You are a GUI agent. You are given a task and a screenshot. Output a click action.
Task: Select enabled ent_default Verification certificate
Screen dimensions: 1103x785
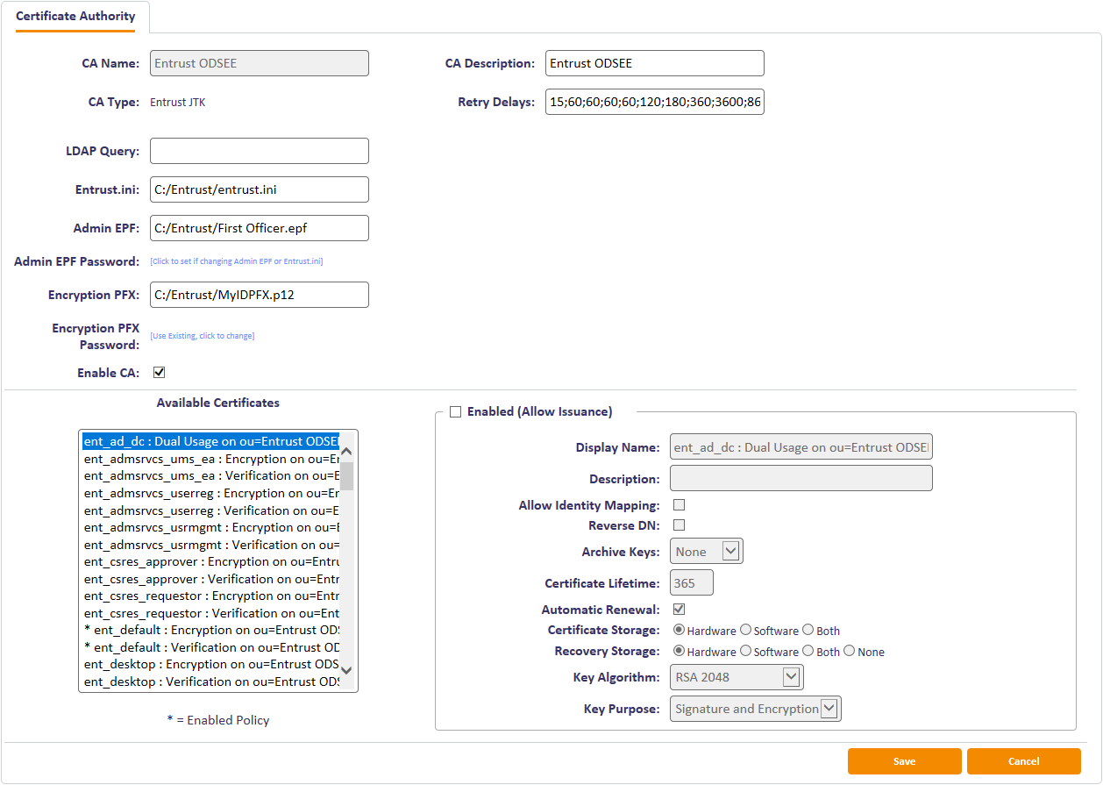click(x=211, y=647)
